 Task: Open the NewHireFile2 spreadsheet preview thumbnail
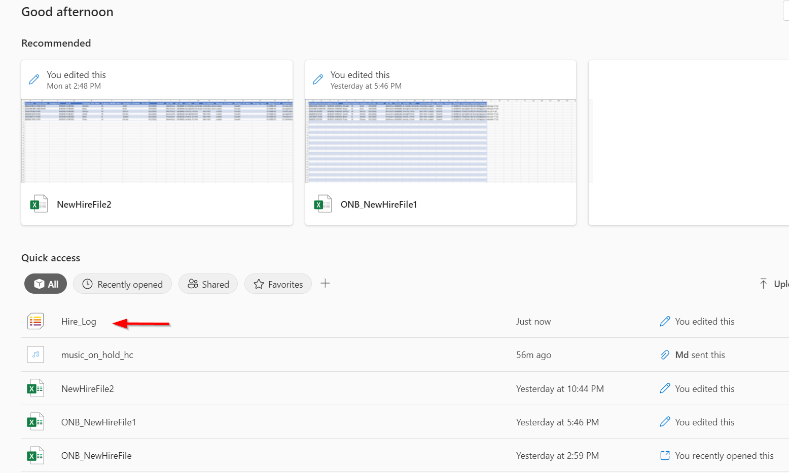pos(157,141)
